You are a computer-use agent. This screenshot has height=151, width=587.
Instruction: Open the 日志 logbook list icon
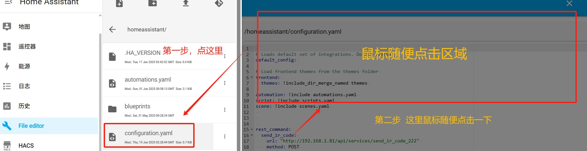tap(7, 86)
